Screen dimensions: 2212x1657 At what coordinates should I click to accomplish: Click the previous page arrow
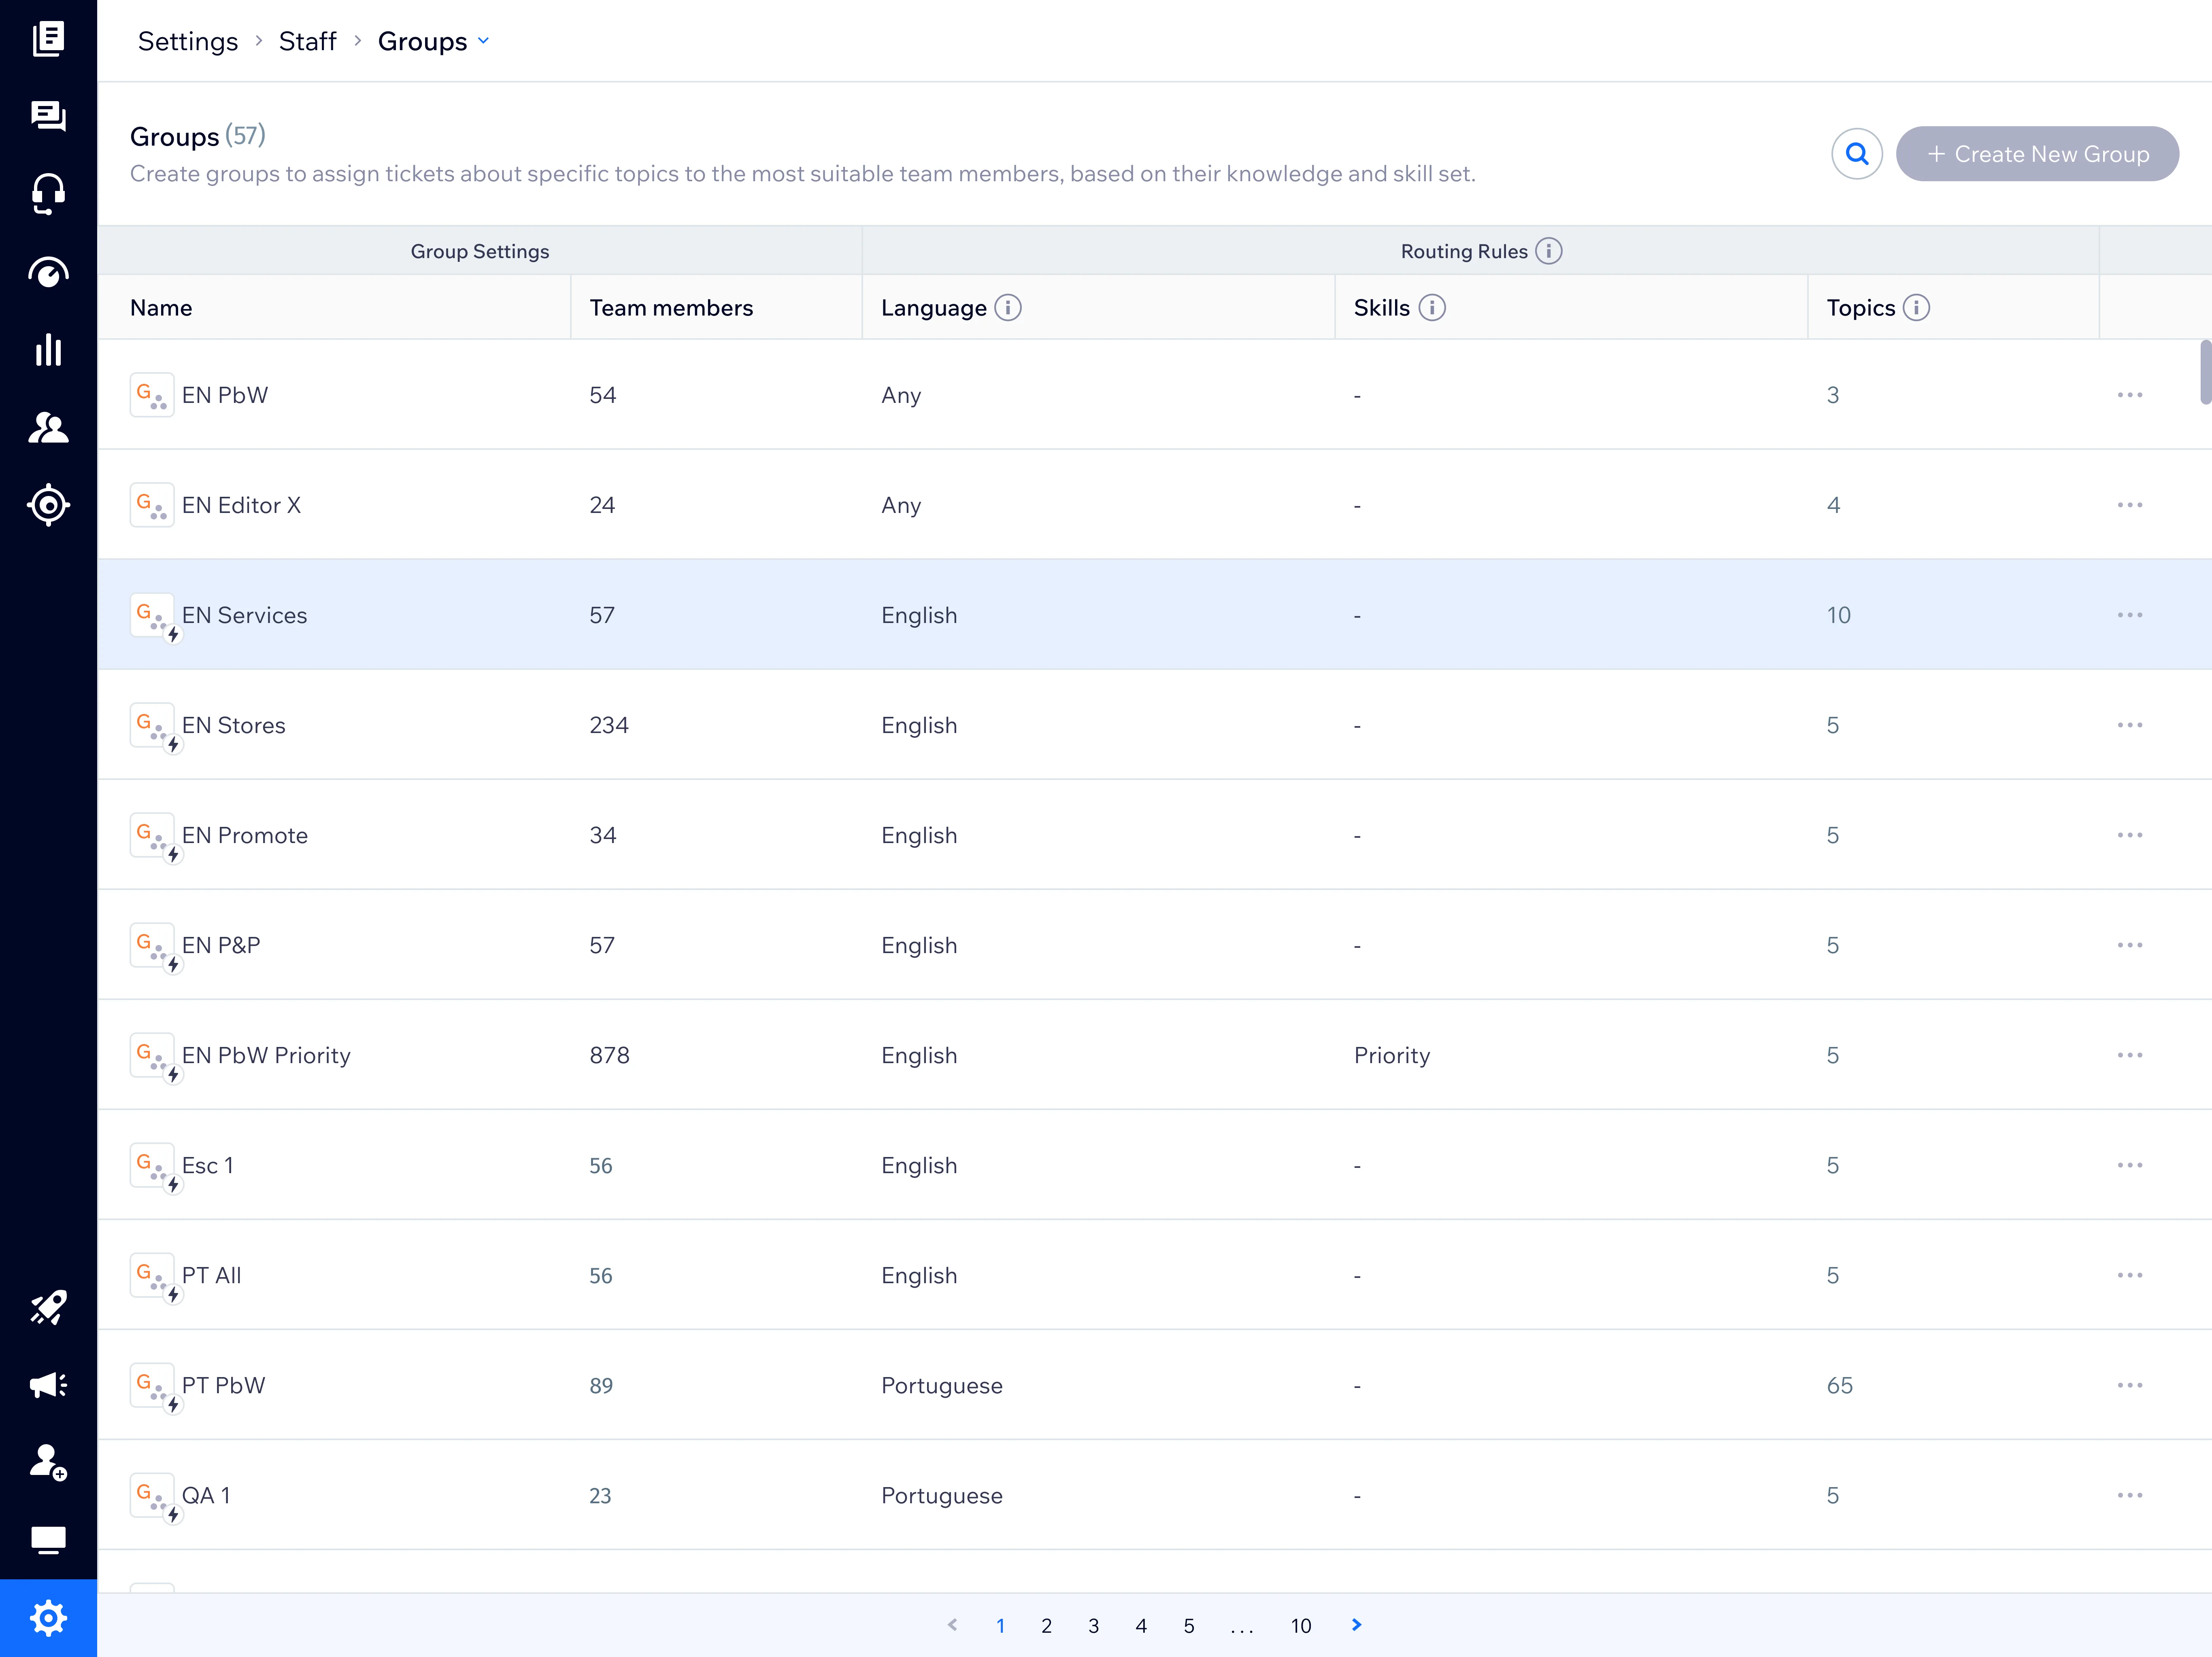[953, 1625]
